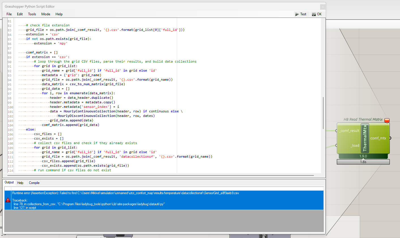Click the ThermalMtx component name badge
Screen dimensions: 400x238
tap(365, 138)
